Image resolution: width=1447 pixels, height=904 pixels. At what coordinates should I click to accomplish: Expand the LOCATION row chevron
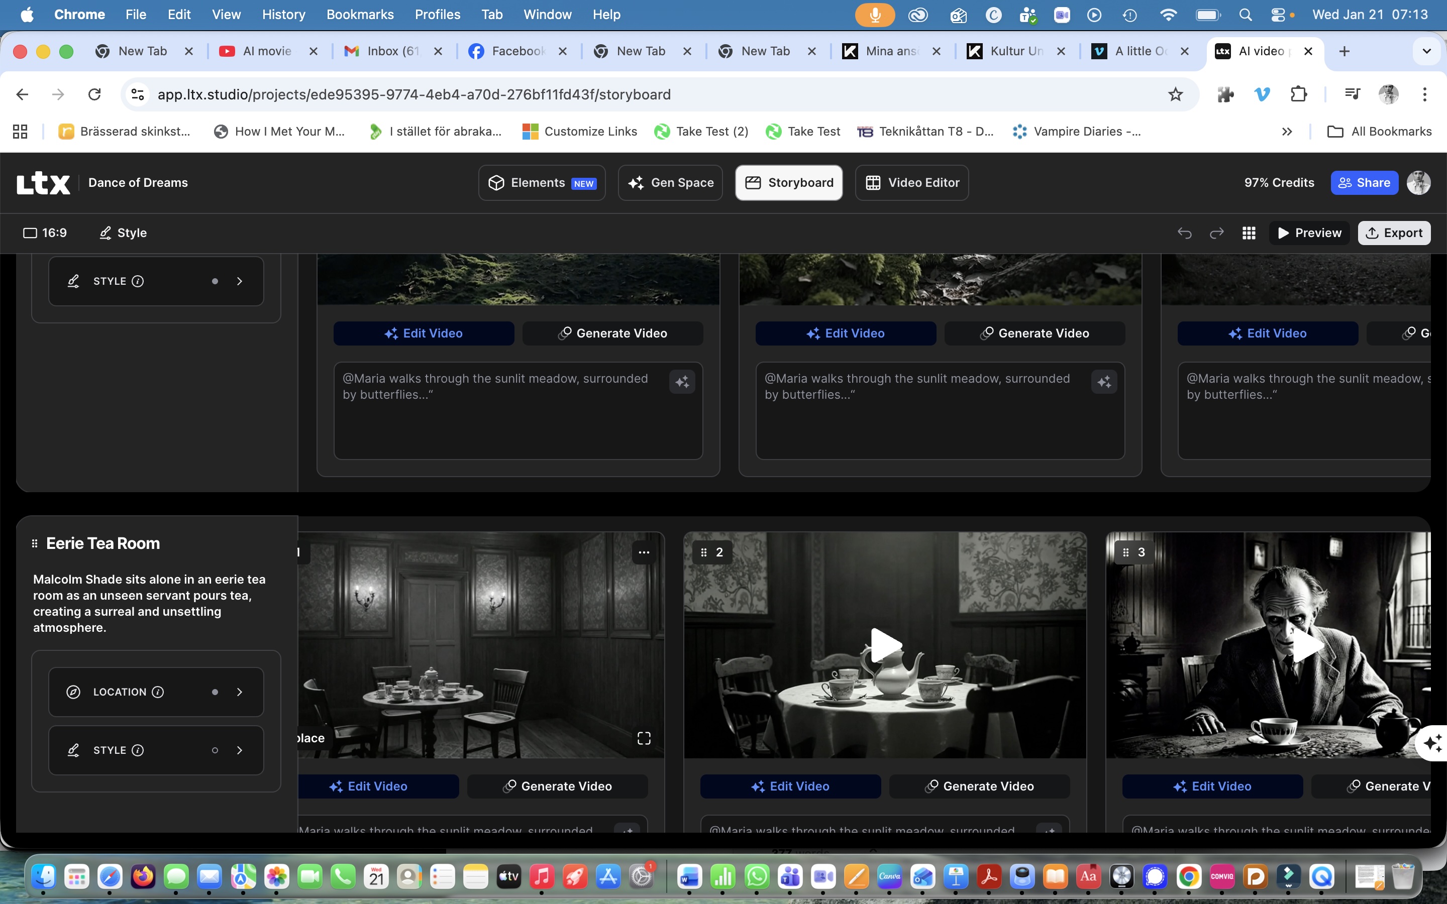[240, 692]
